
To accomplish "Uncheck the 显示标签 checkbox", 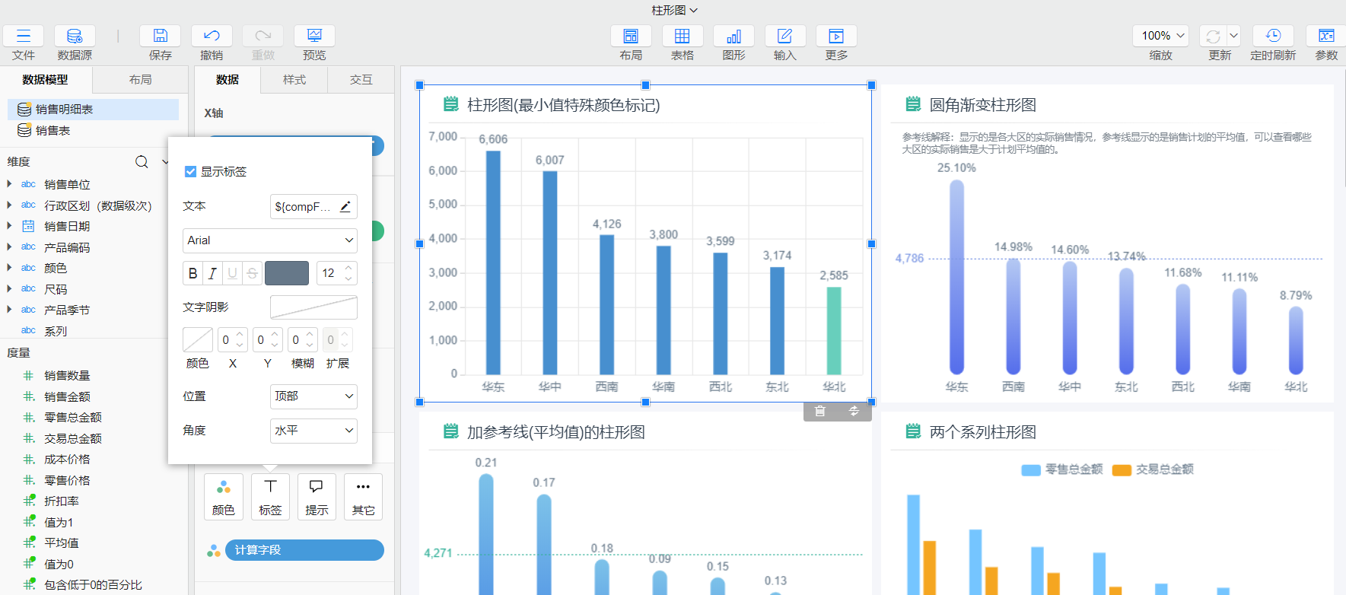I will tap(191, 172).
